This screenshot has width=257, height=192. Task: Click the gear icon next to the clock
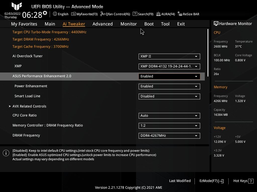tap(45, 13)
